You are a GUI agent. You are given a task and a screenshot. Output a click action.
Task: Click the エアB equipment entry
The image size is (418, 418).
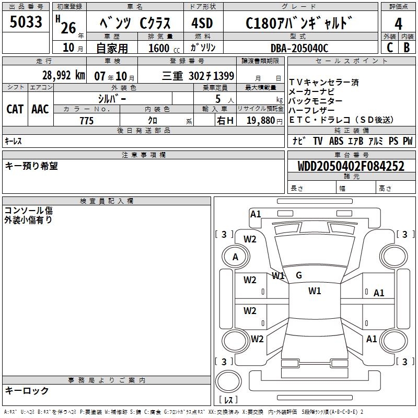click(356, 141)
